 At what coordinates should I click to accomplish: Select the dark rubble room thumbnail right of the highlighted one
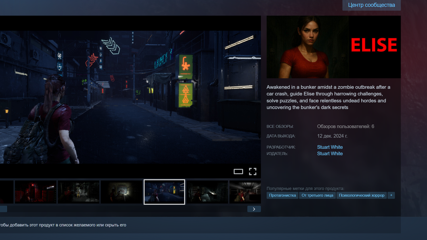coord(207,192)
